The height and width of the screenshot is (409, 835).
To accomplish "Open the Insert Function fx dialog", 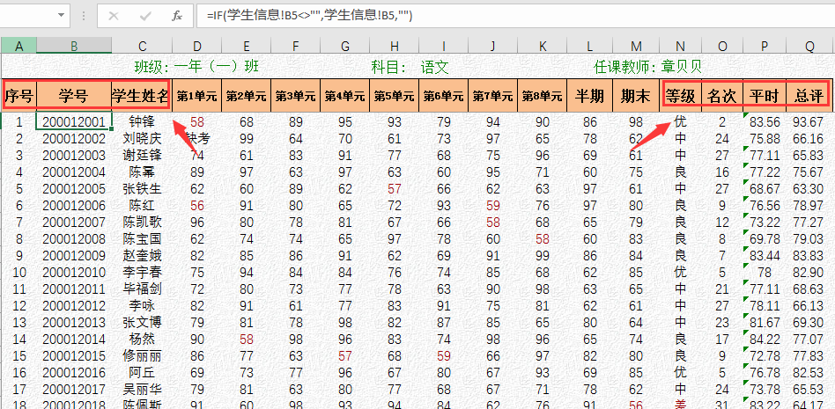I will pos(177,17).
